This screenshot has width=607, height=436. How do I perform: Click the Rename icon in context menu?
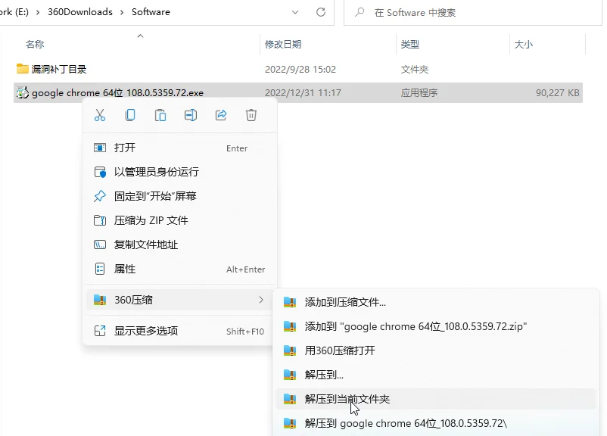coord(191,115)
